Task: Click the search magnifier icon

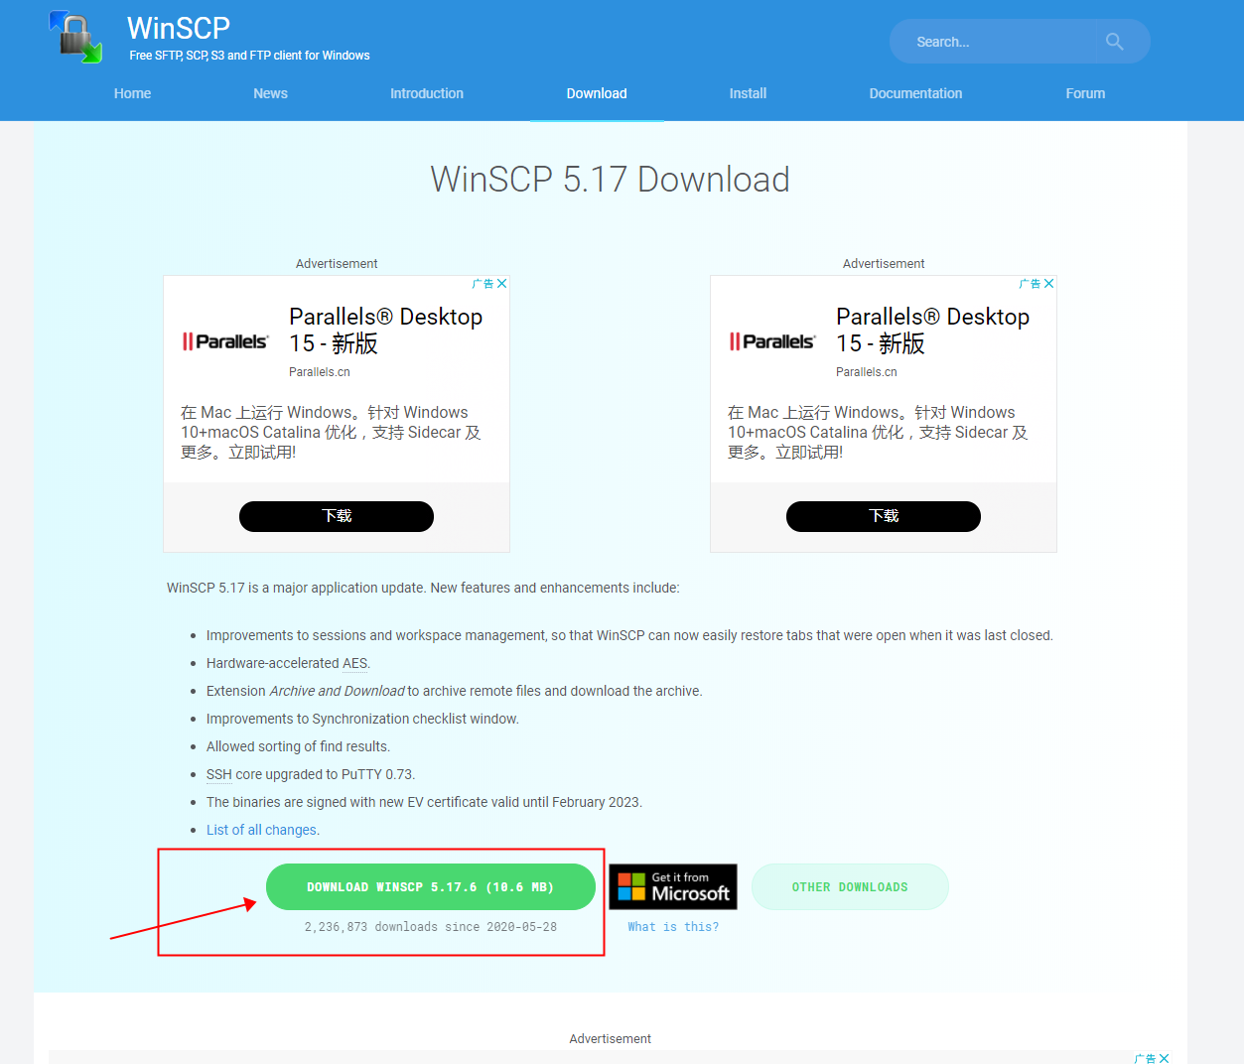Action: tap(1114, 42)
